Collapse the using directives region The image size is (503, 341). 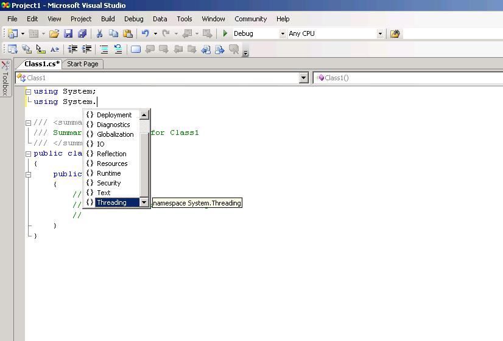click(28, 92)
